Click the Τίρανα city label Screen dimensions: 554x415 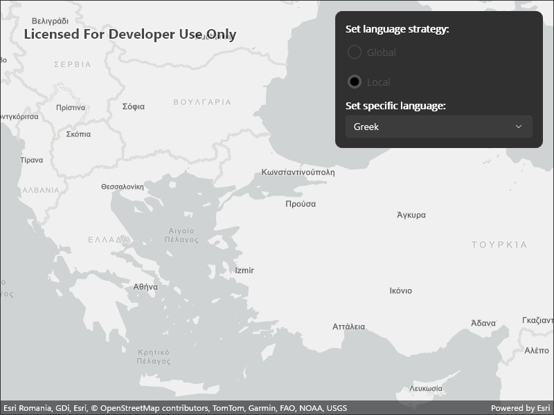(x=31, y=160)
